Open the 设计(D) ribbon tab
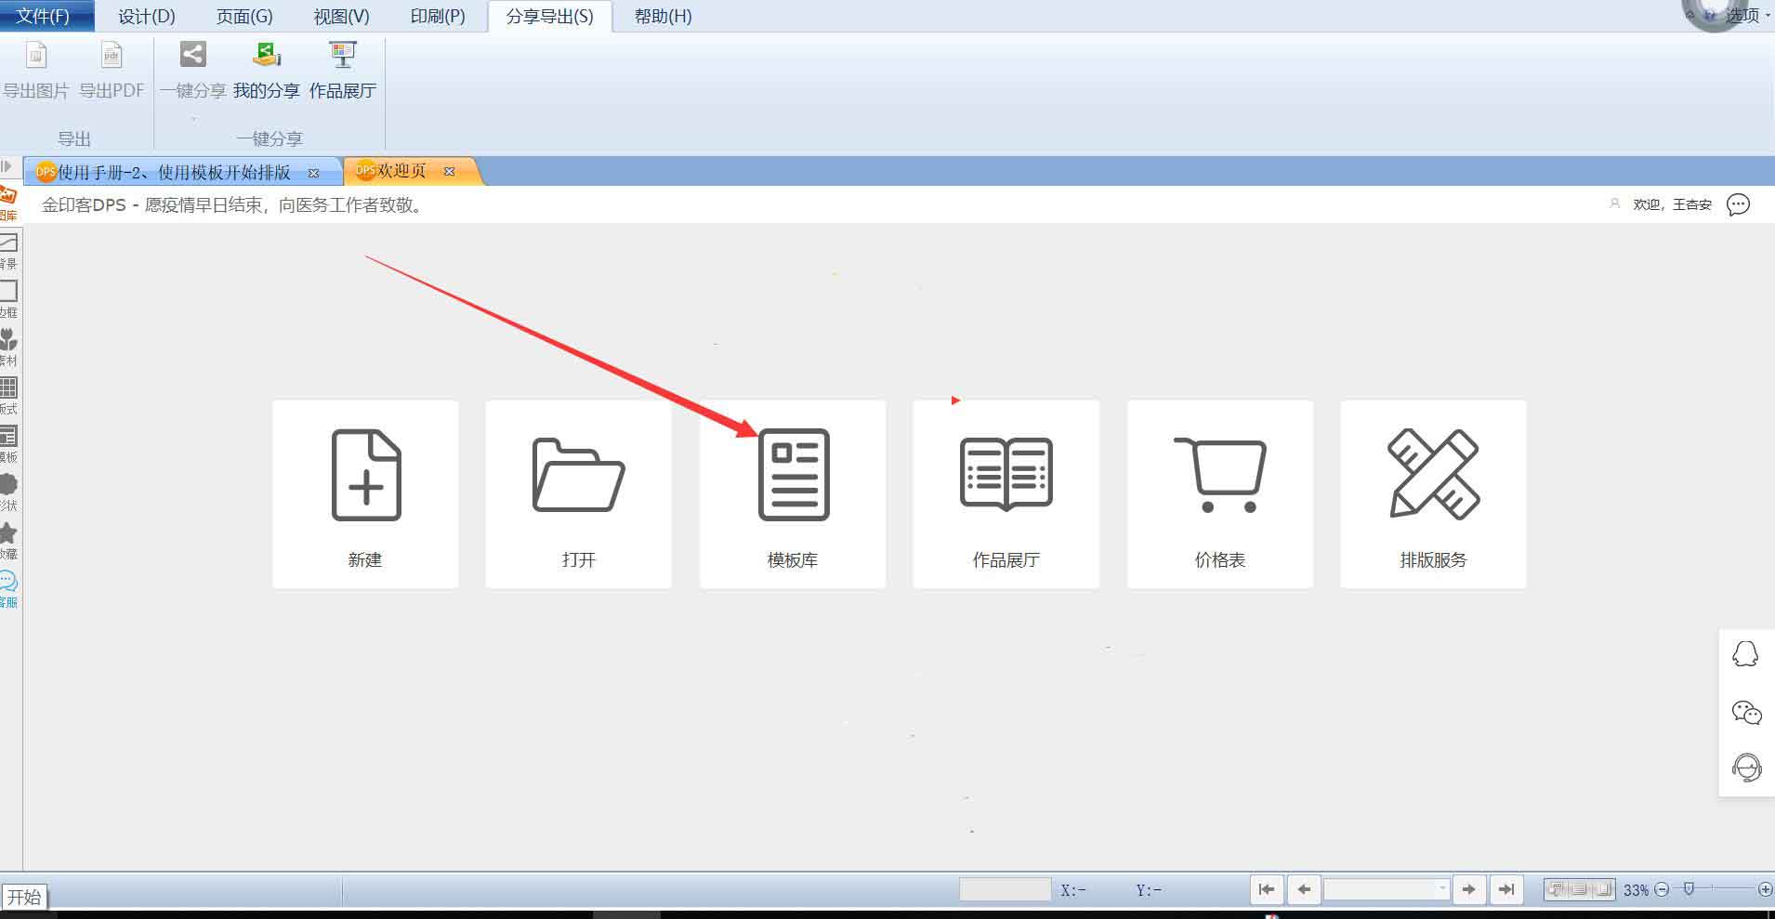This screenshot has width=1775, height=919. (147, 16)
